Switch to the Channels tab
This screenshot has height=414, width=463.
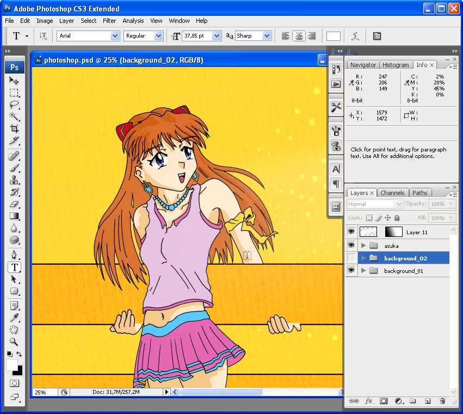tap(392, 193)
